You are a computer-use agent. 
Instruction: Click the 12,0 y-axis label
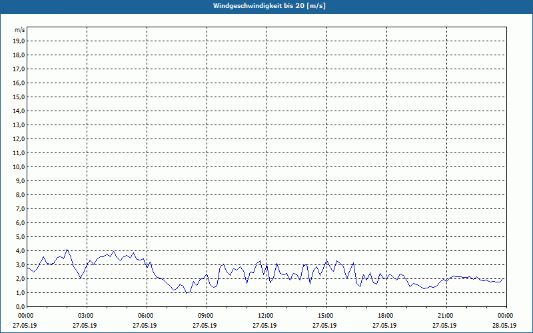[x=19, y=139]
